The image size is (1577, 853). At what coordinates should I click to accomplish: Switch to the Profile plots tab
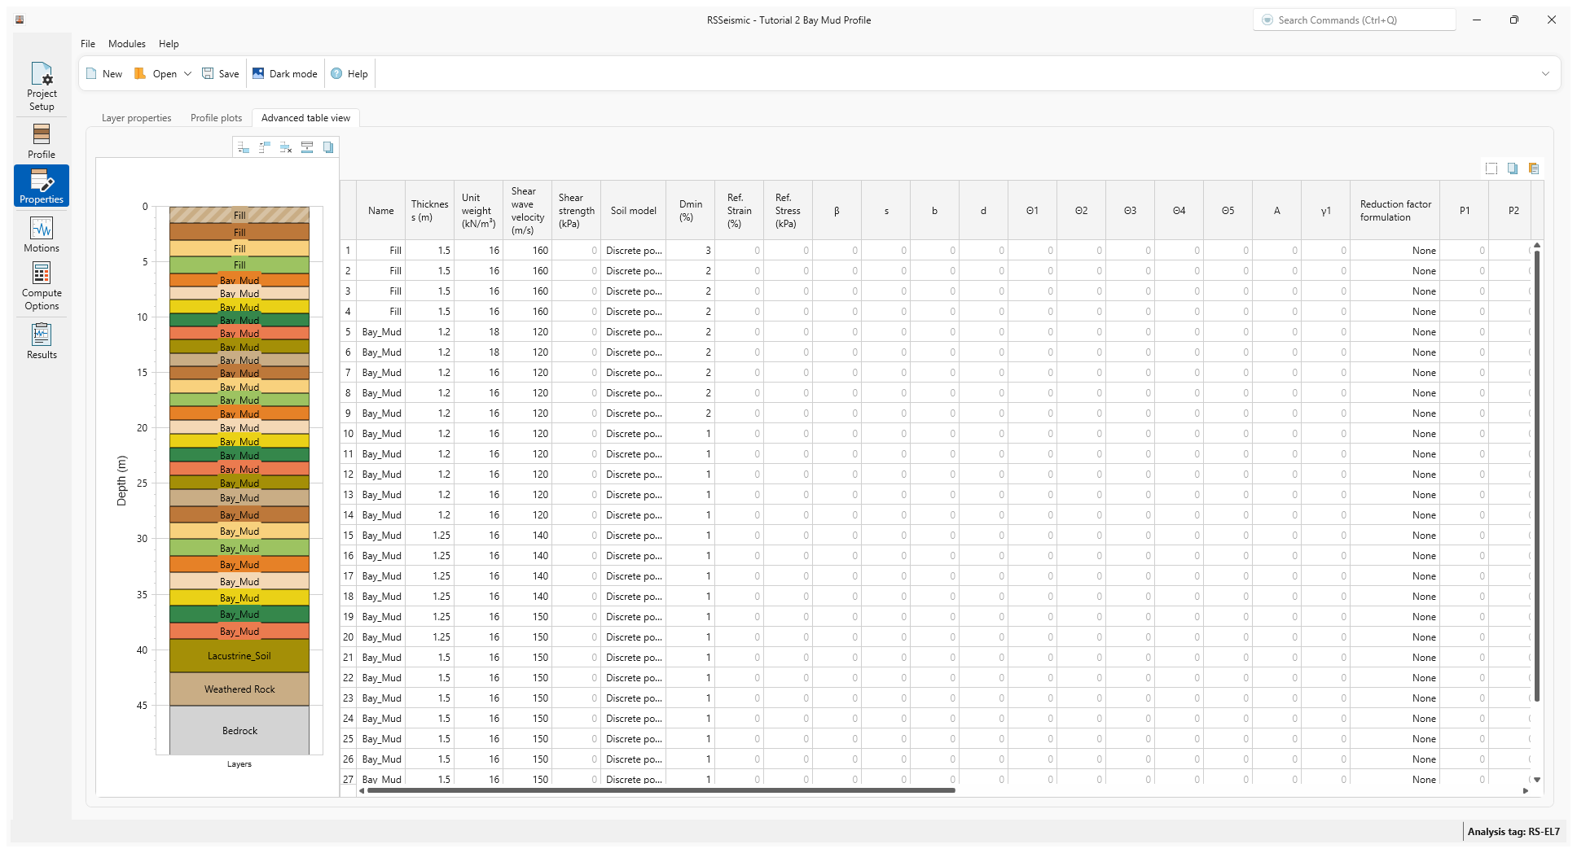pos(216,118)
